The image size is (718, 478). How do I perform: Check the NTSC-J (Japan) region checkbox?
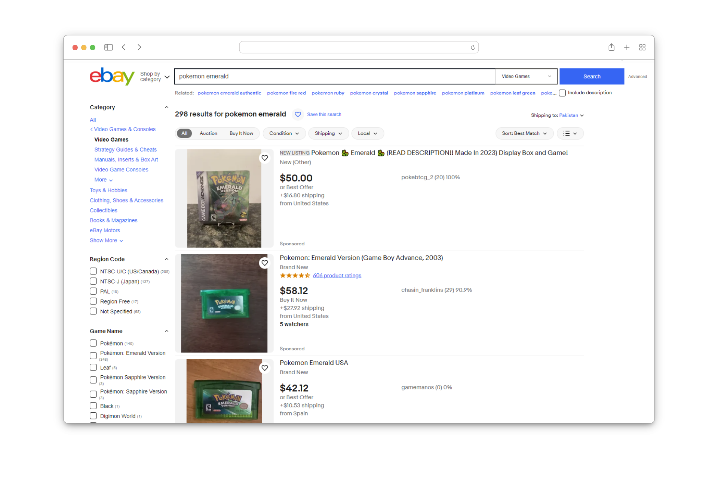[x=93, y=281]
